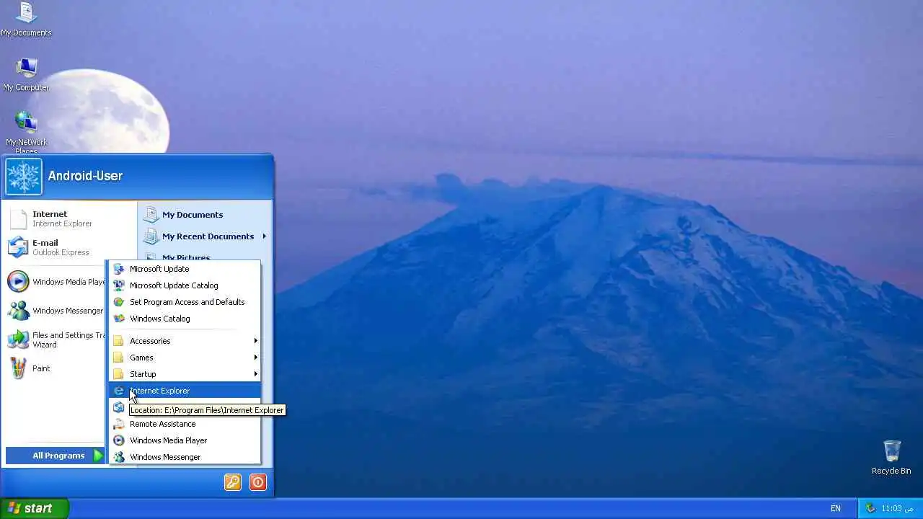Screen dimensions: 923x519
Task: Click the green All Programs arrow
Action: (98, 456)
